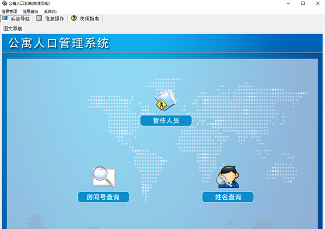Screen dimensions: 325x229
Task: Open the 系统(S) menu
Action: tap(50, 11)
